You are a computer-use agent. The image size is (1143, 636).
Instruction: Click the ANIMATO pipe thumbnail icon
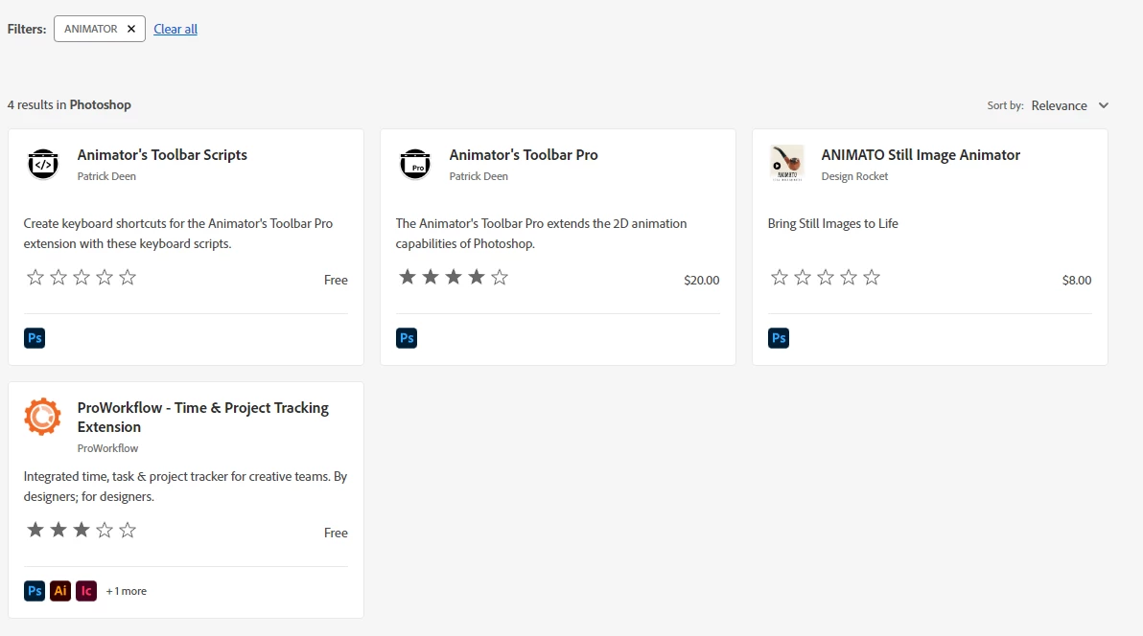[x=786, y=163]
